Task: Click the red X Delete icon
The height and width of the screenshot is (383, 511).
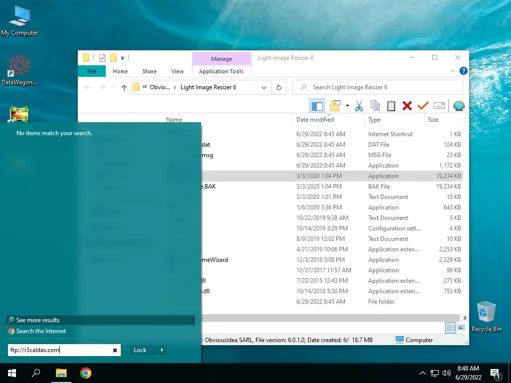Action: click(x=407, y=106)
